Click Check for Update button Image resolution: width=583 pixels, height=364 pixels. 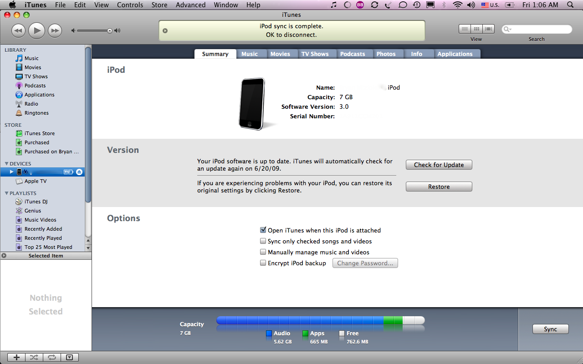pos(439,165)
